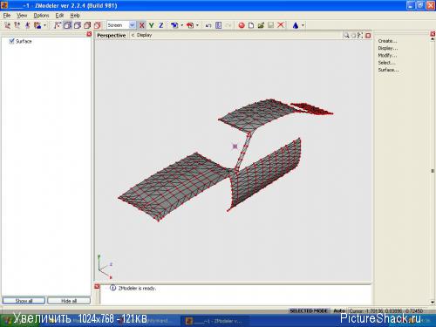The image size is (436, 327).
Task: Click the viewport fit-to-selection icon
Action: pyautogui.click(x=360, y=36)
